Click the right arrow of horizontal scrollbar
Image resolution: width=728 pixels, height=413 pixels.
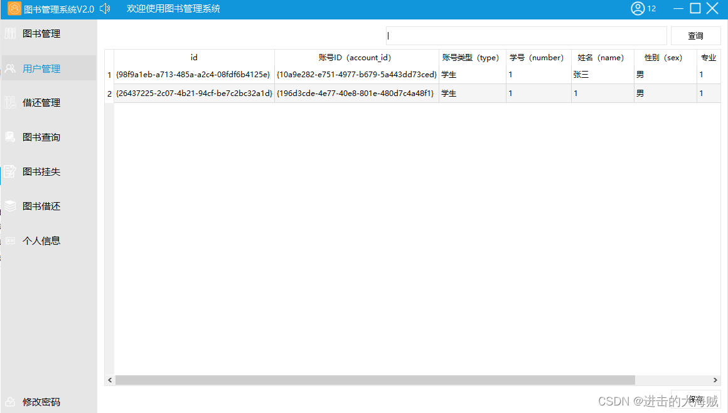pyautogui.click(x=715, y=380)
